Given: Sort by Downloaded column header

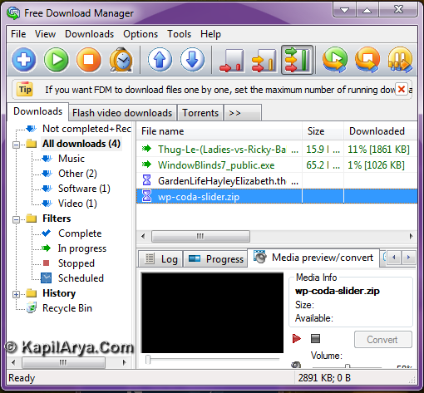Looking at the screenshot, I should pos(381,131).
